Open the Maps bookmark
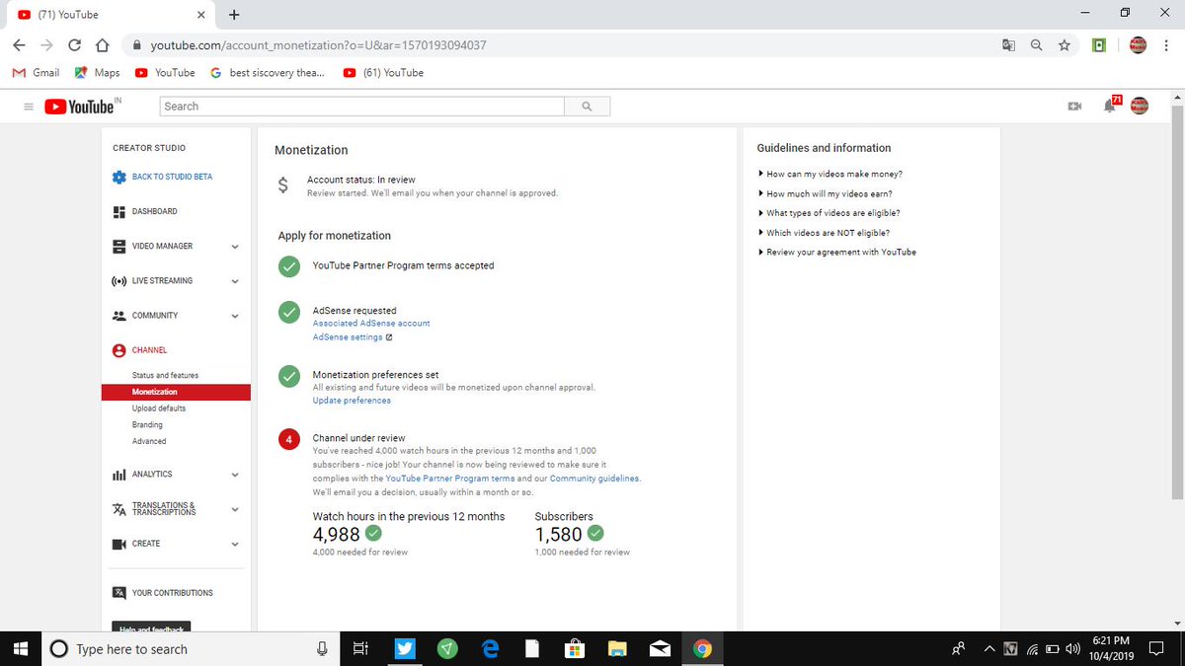Image resolution: width=1185 pixels, height=666 pixels. (98, 72)
